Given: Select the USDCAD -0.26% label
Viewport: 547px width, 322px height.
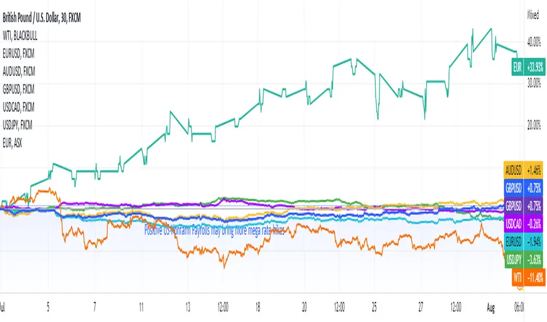Looking at the screenshot, I should 524,224.
